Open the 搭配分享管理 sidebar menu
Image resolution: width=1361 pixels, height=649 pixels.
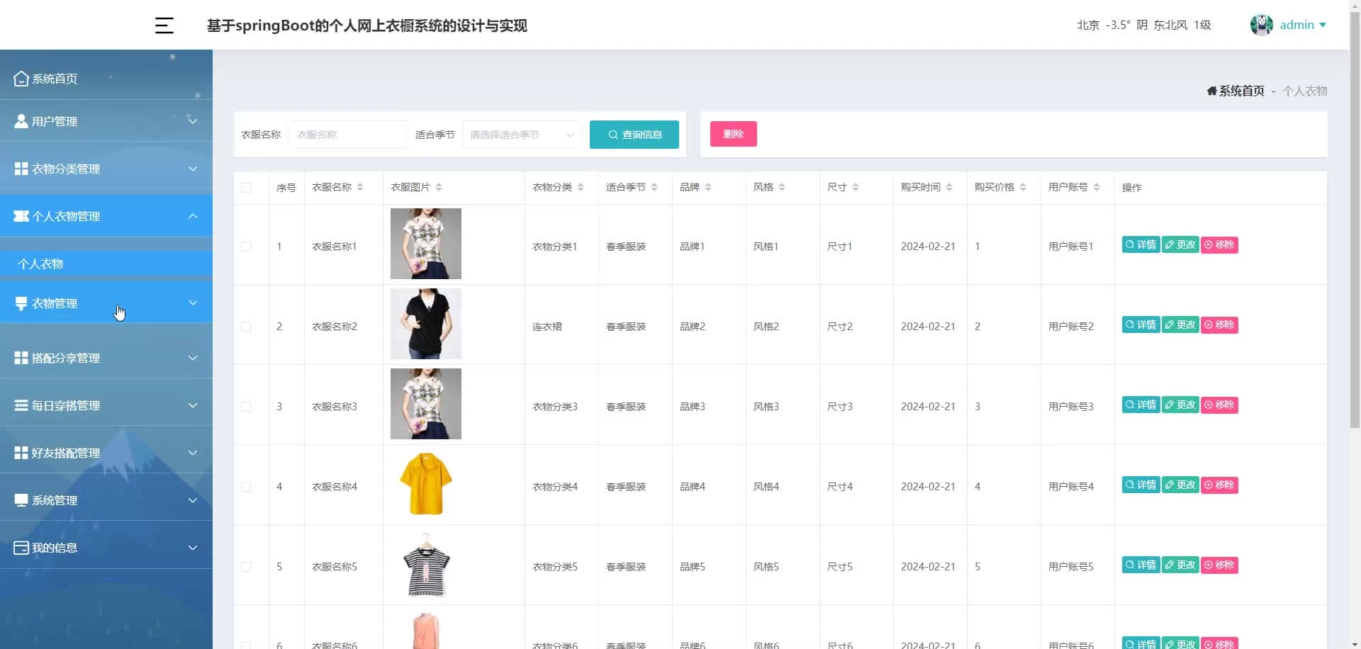106,358
